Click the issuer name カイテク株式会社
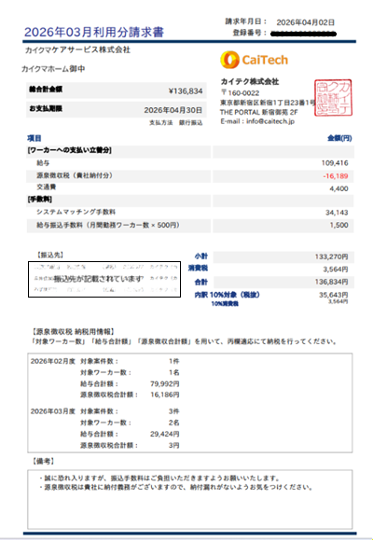 point(250,82)
